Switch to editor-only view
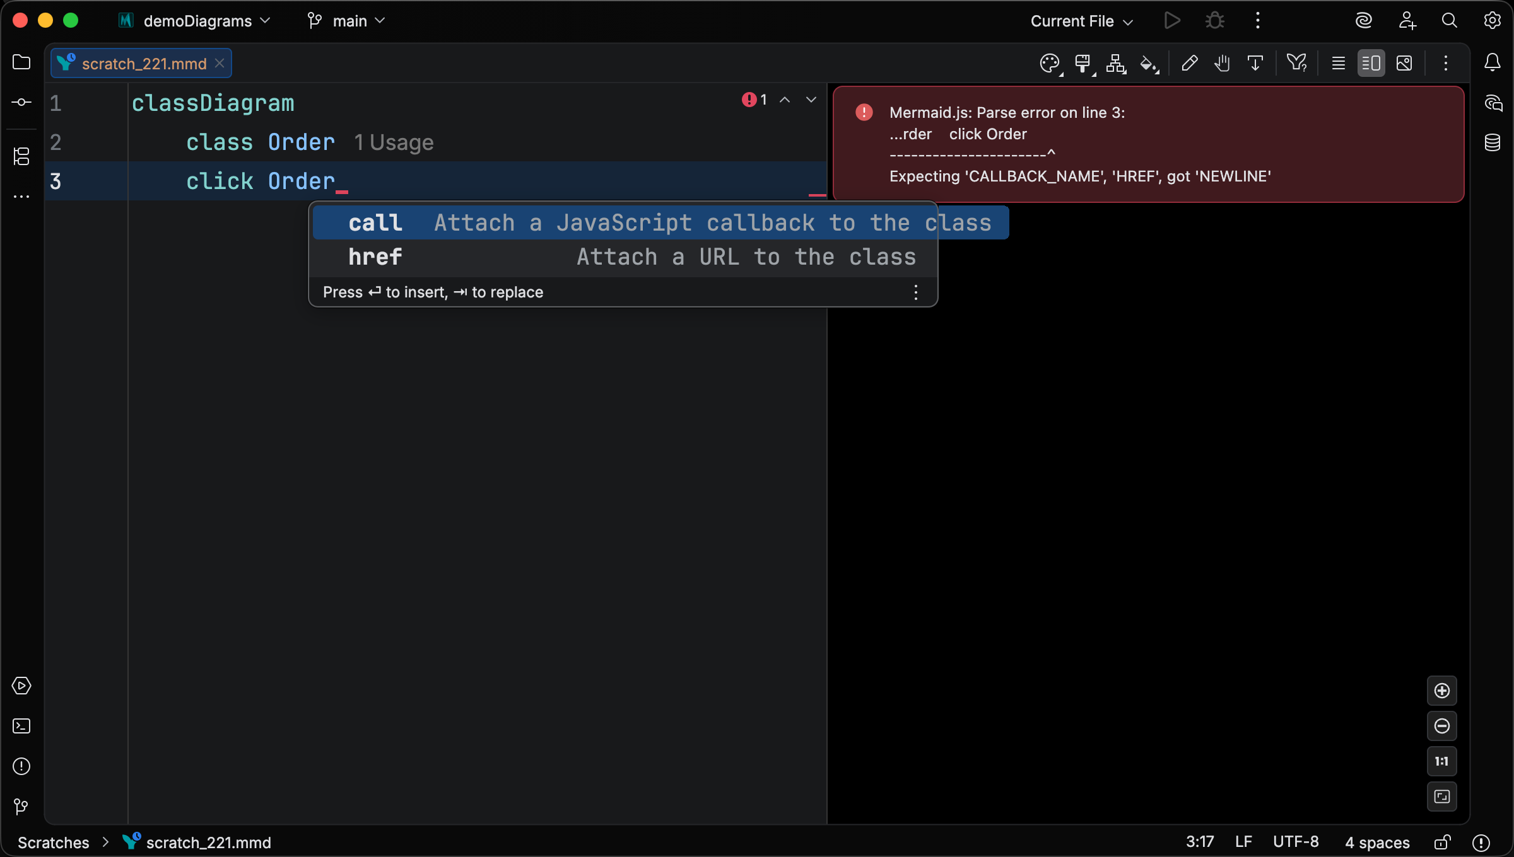Image resolution: width=1514 pixels, height=857 pixels. coord(1339,63)
